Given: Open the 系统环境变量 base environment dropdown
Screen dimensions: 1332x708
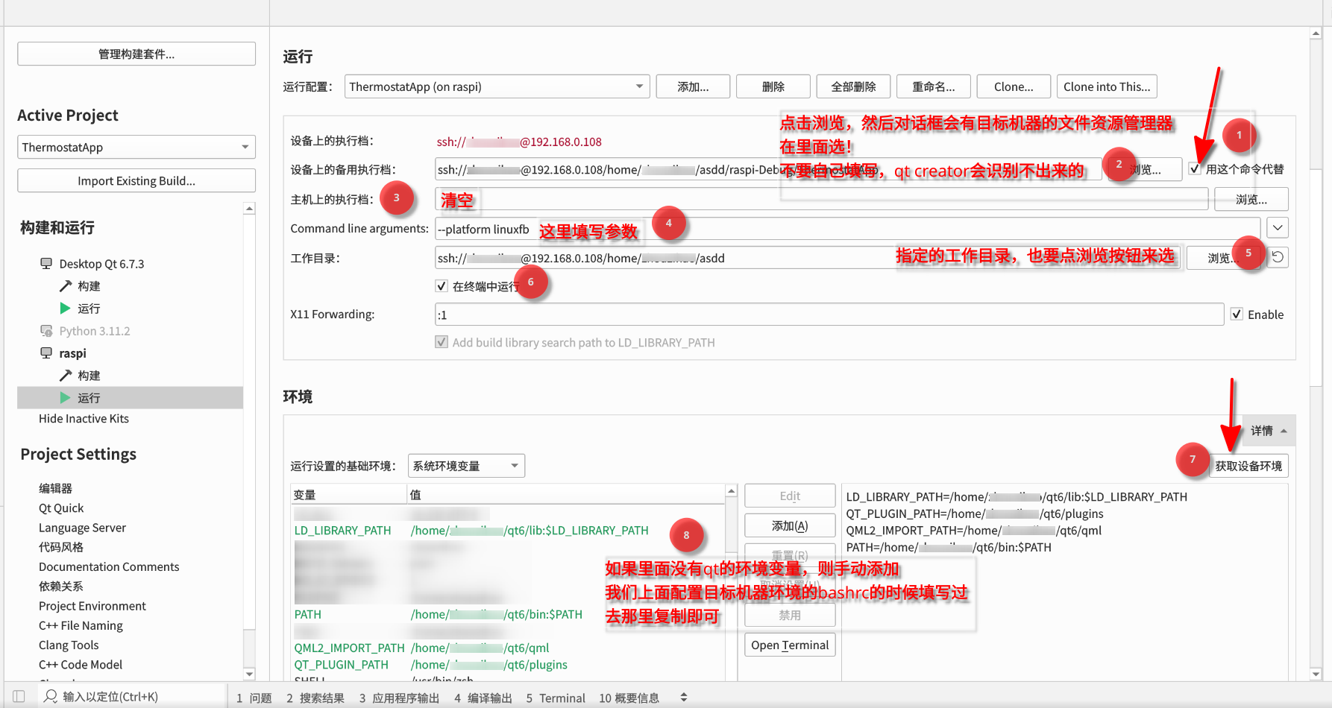Looking at the screenshot, I should (x=466, y=466).
